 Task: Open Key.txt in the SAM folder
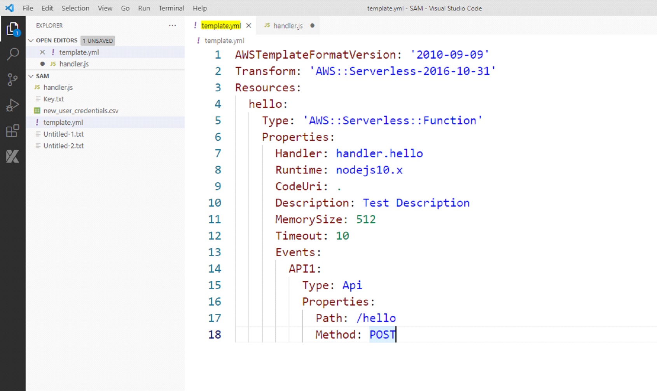coord(53,99)
